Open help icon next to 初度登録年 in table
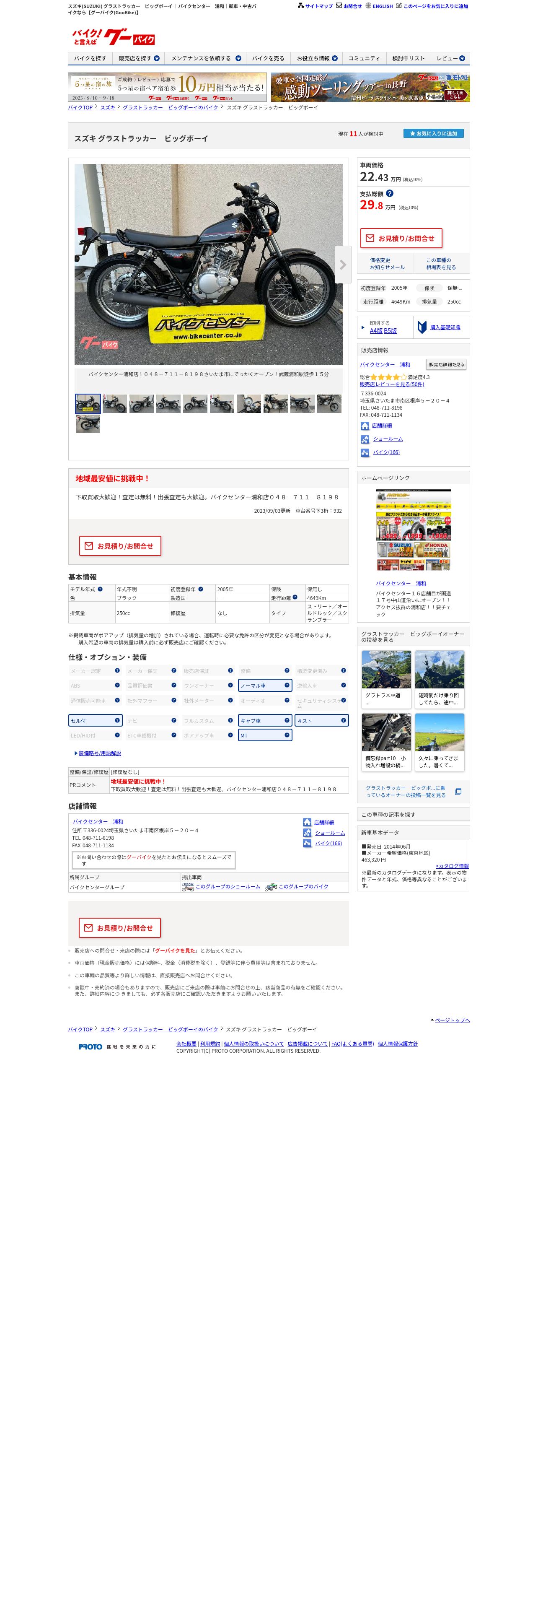Viewport: 538px width, 1615px height. click(x=200, y=589)
